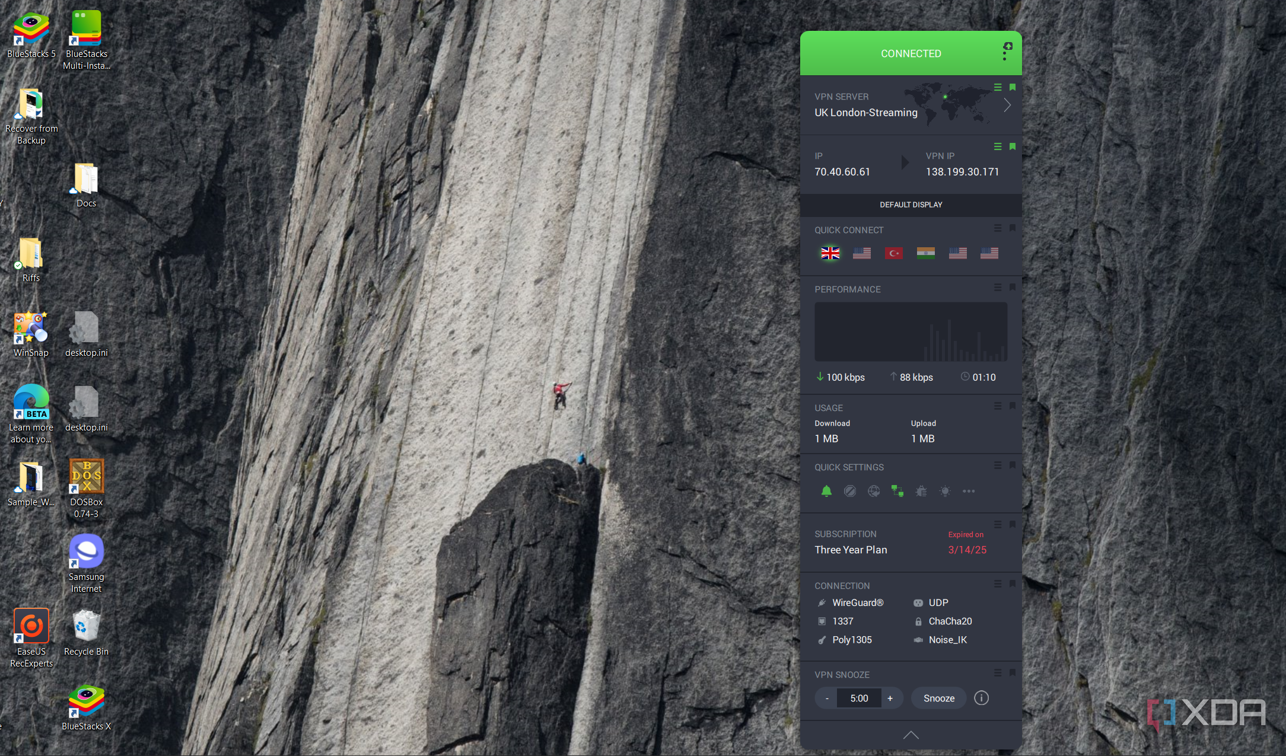The width and height of the screenshot is (1286, 756).
Task: Increase snooze time with the plus button
Action: pyautogui.click(x=890, y=698)
